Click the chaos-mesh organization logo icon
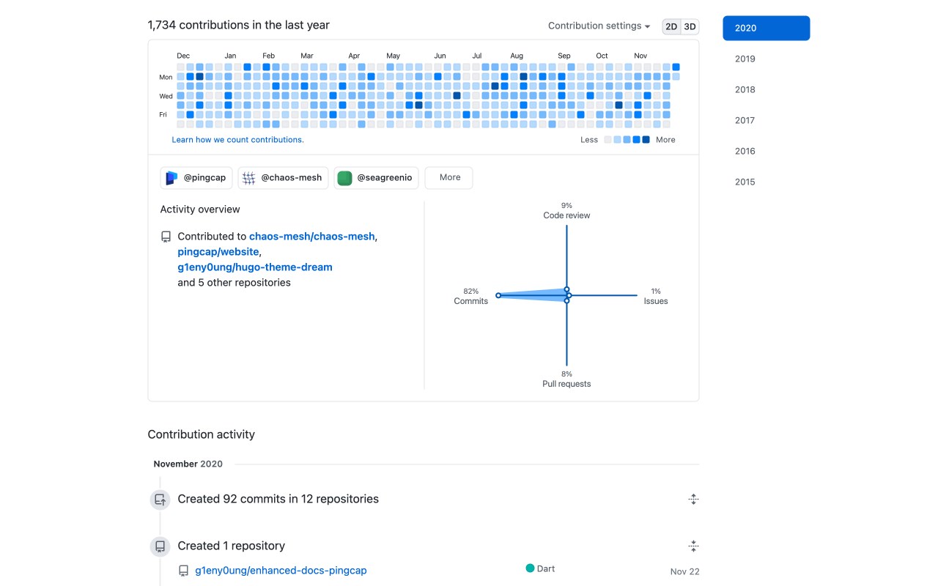The image size is (938, 586). [249, 178]
